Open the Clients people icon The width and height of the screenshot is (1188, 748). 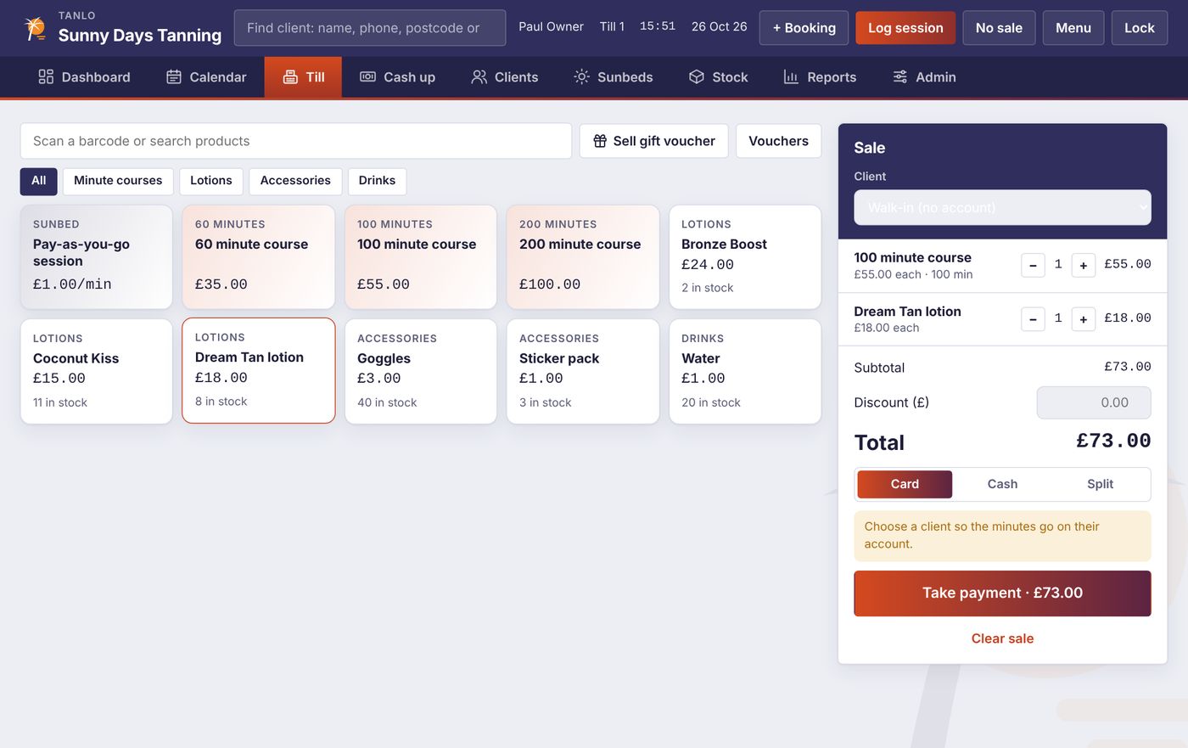point(479,77)
